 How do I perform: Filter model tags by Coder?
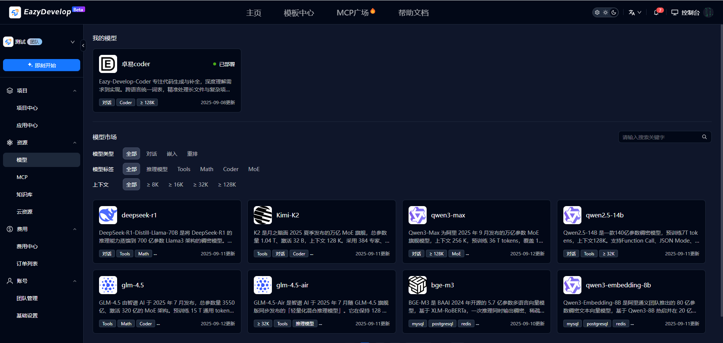230,169
